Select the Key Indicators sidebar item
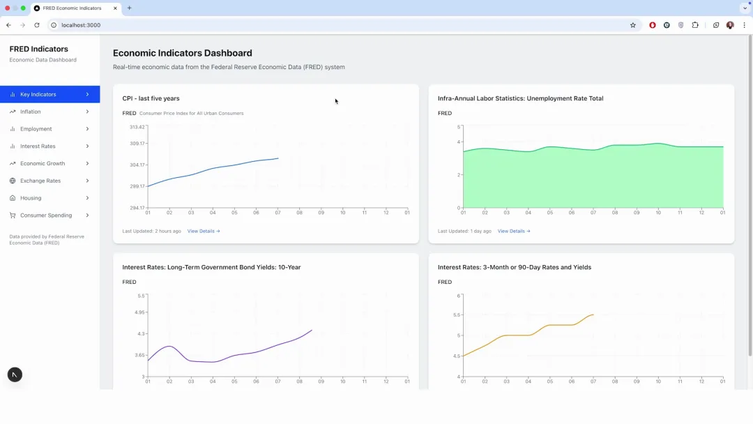 click(38, 94)
